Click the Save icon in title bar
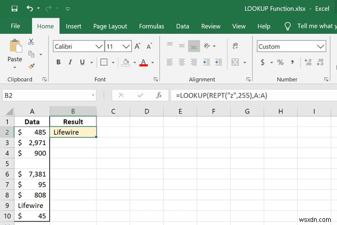Screen dimensions: 337x225 point(15,9)
